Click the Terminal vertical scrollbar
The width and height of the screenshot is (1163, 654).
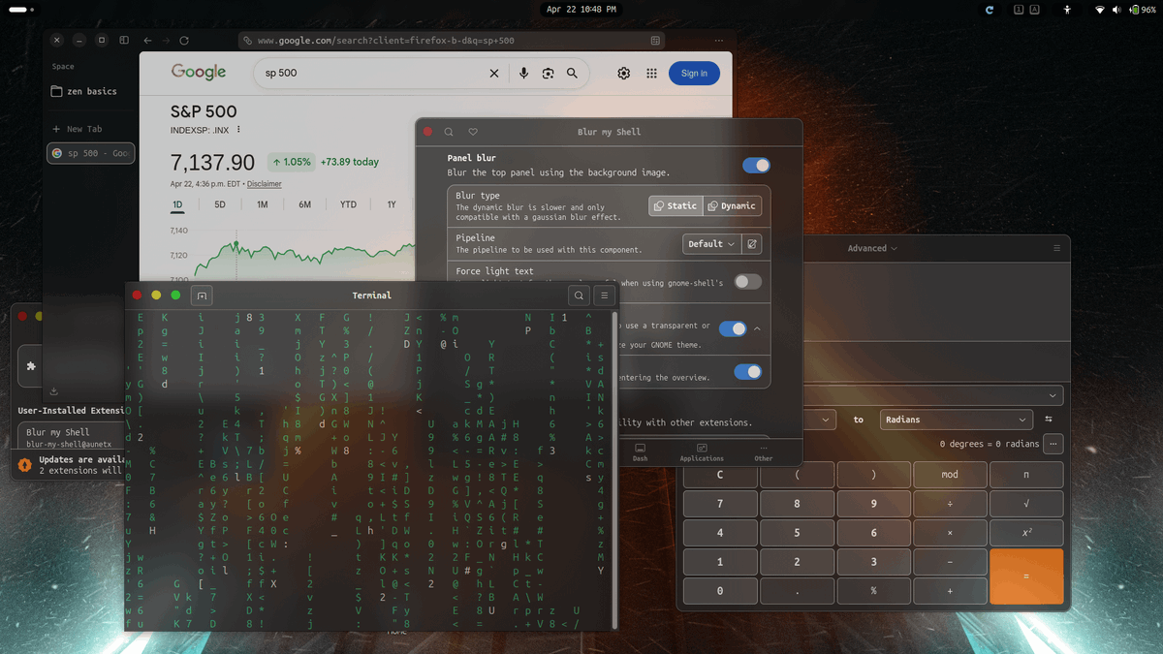(x=614, y=469)
